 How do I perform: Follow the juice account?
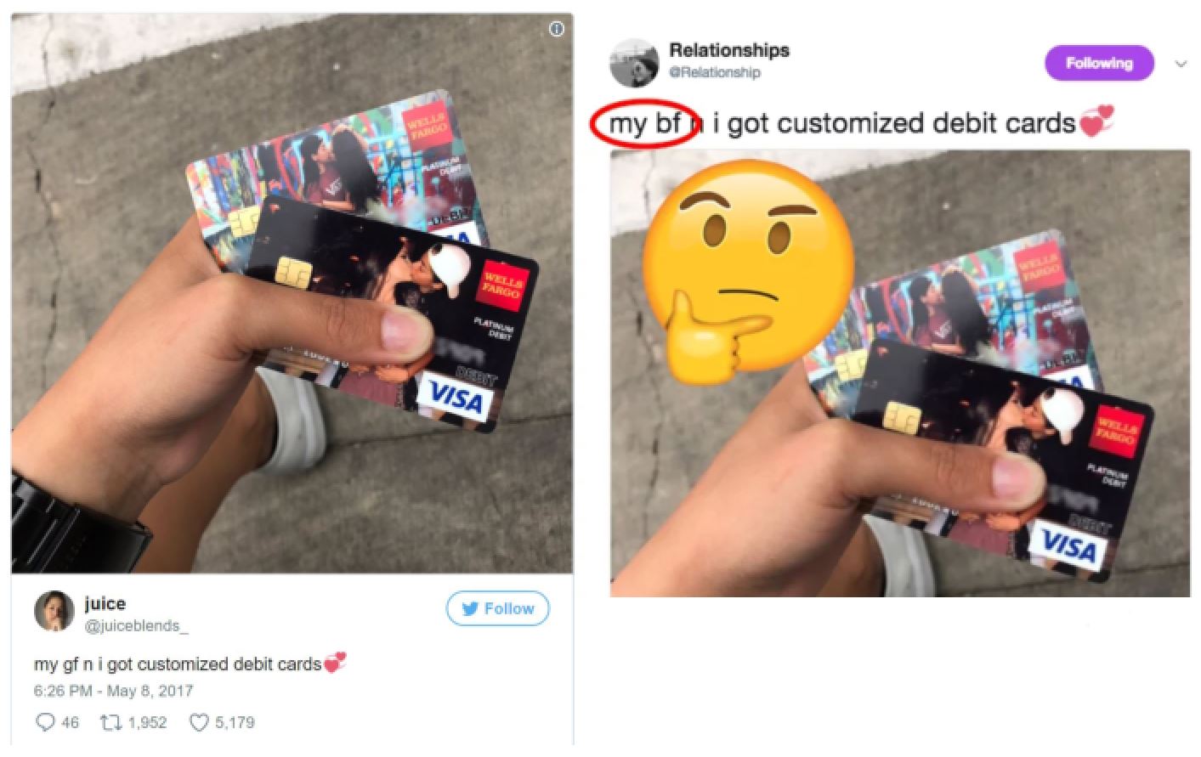[498, 608]
